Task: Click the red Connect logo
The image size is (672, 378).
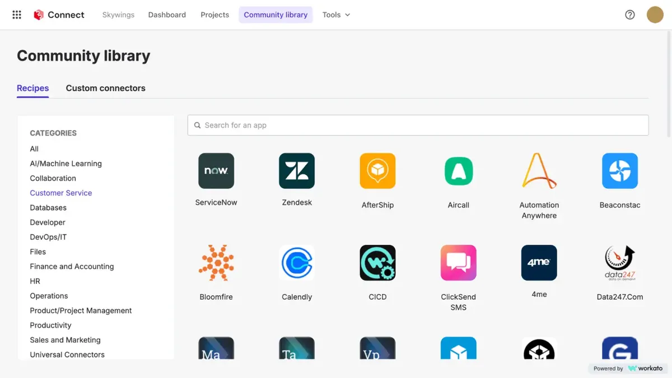Action: click(39, 15)
